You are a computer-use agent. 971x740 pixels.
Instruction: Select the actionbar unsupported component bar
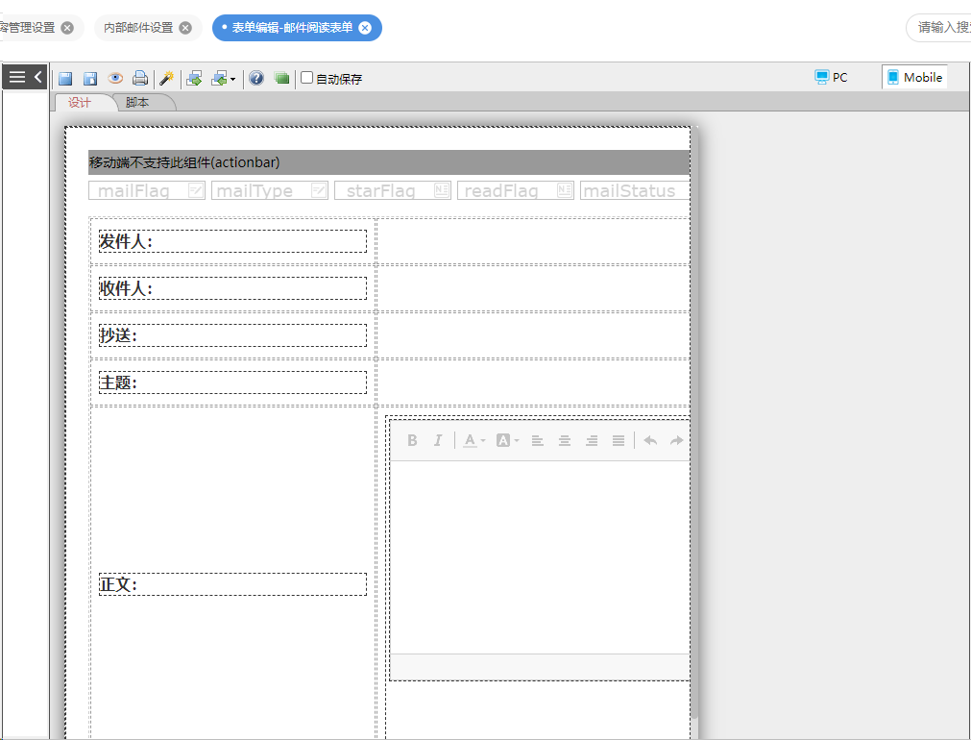(x=389, y=162)
